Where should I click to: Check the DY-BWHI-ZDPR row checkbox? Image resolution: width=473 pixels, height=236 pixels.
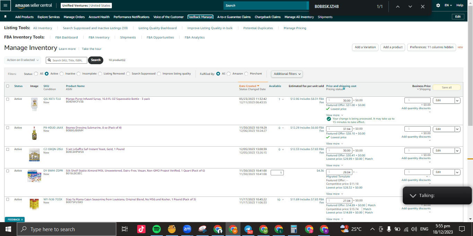pos(8,171)
